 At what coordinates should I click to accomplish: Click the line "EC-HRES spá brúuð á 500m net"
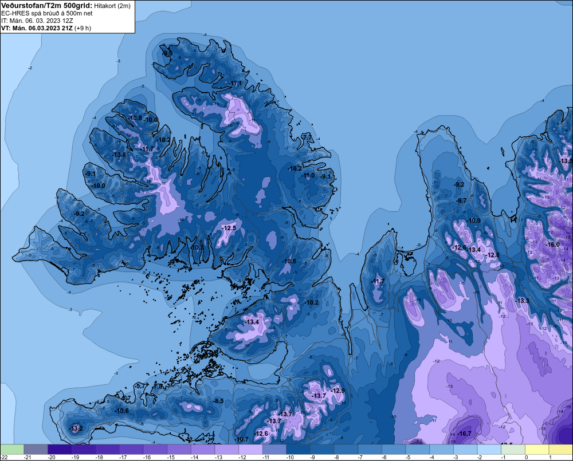47,13
